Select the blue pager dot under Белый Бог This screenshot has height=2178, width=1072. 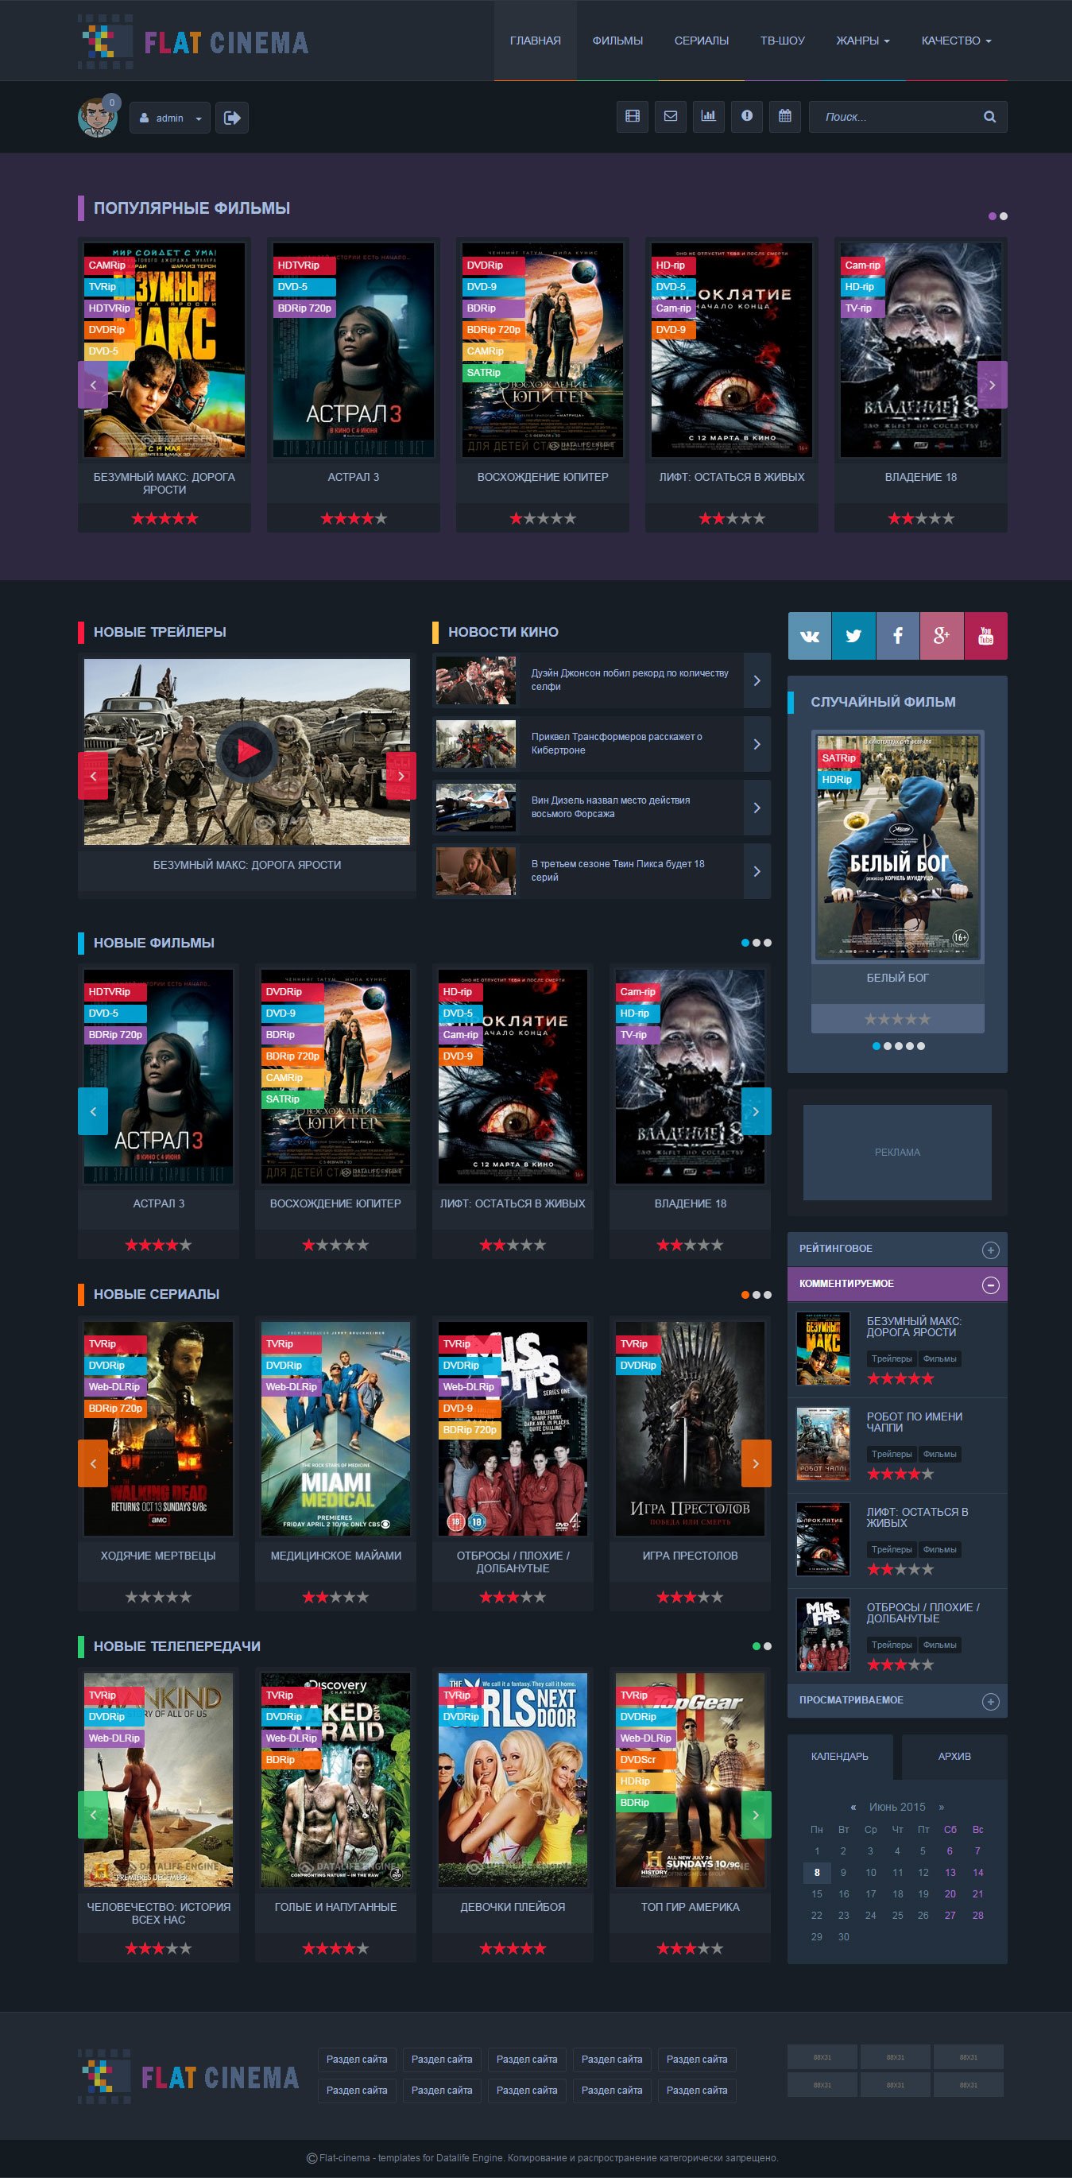(x=876, y=1046)
